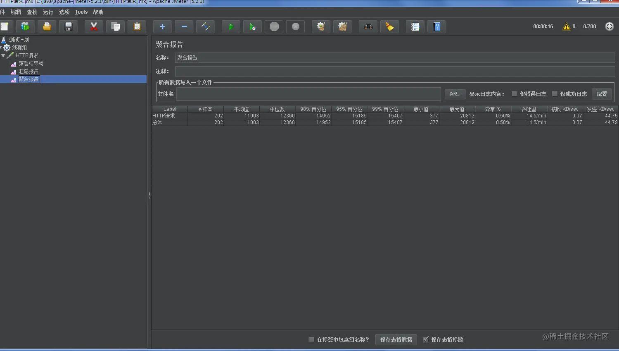
Task: Click the yellow warning log indicator
Action: click(x=566, y=26)
